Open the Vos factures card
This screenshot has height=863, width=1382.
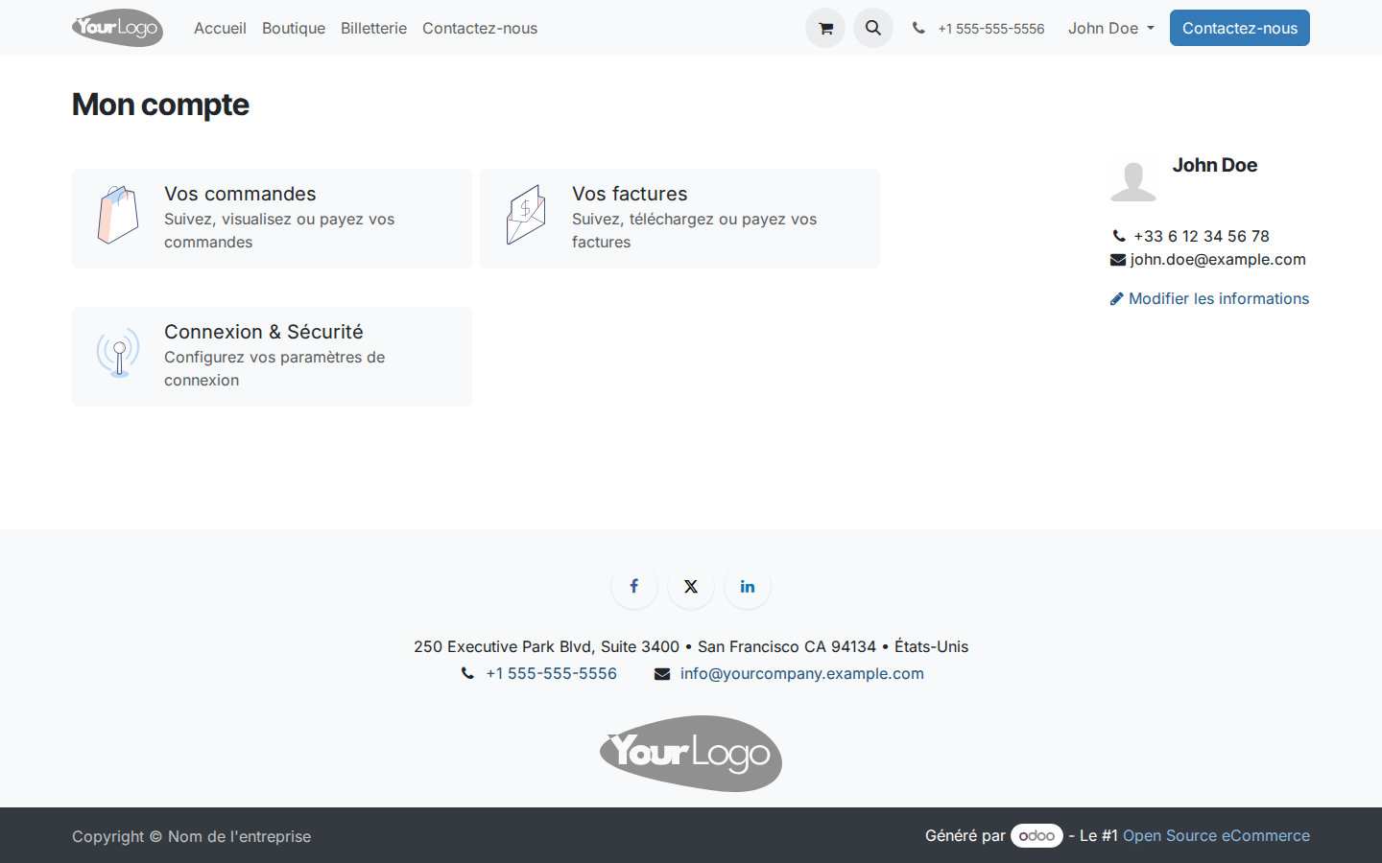679,219
